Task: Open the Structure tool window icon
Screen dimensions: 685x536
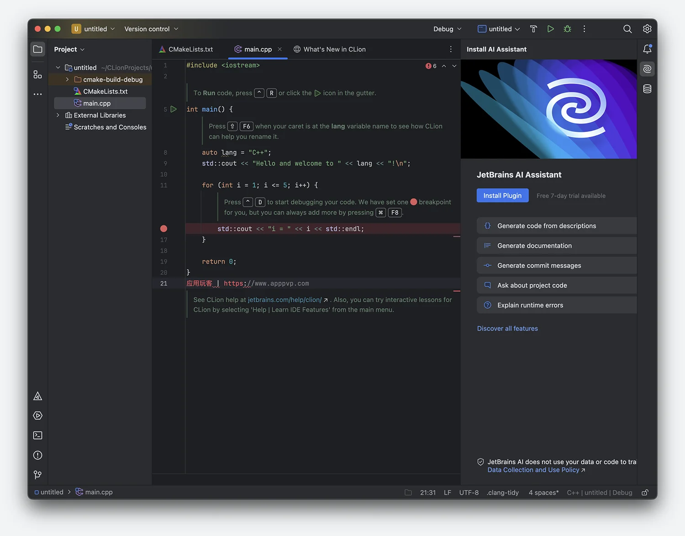Action: (38, 74)
